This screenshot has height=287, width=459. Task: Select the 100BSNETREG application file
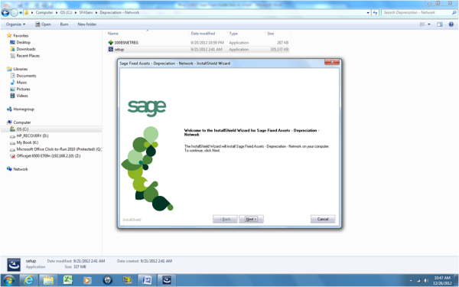198,42
